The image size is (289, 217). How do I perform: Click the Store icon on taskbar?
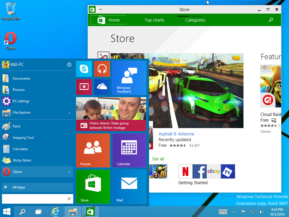pos(90,212)
